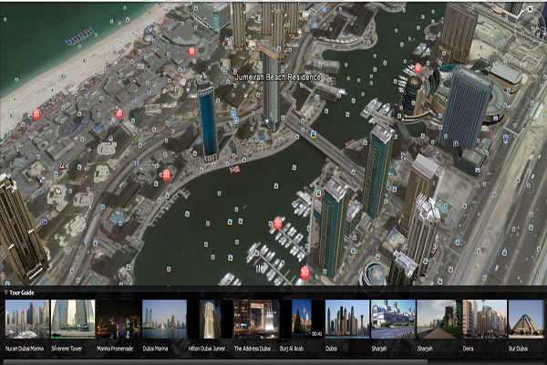The image size is (547, 365).
Task: Click the 'Bur Dubai' caption text
Action: (518, 349)
